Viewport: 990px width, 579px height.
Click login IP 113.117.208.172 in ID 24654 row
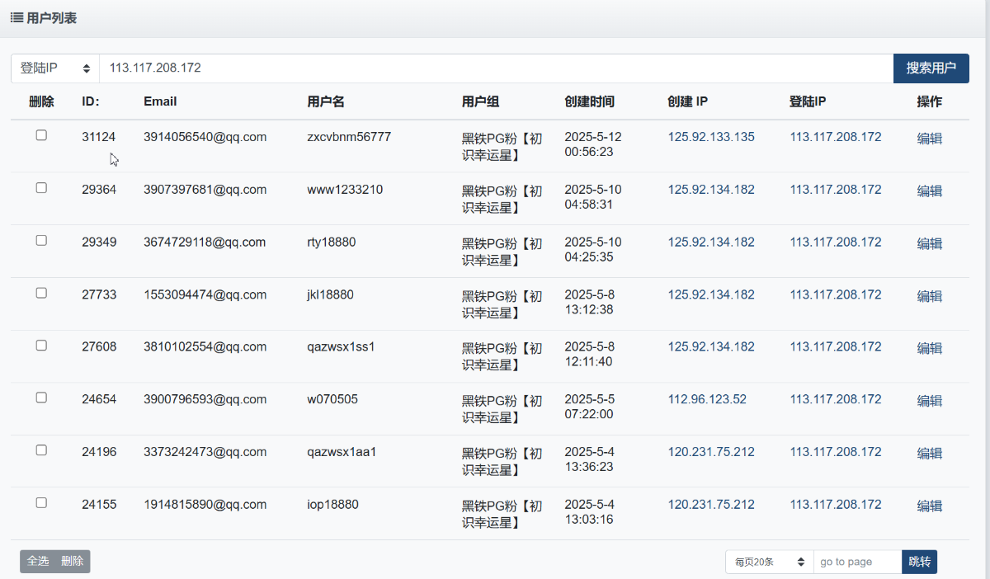pos(836,399)
